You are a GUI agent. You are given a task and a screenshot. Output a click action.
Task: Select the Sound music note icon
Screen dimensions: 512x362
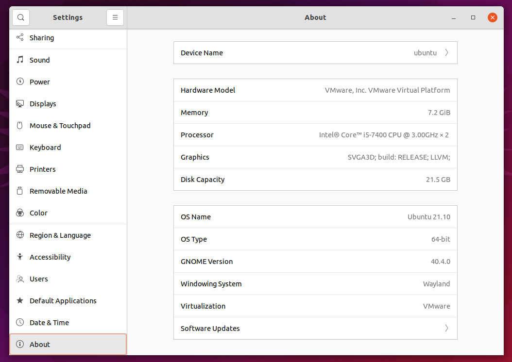(x=20, y=60)
